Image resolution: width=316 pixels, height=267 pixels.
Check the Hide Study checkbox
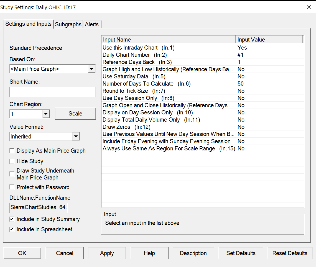point(12,161)
